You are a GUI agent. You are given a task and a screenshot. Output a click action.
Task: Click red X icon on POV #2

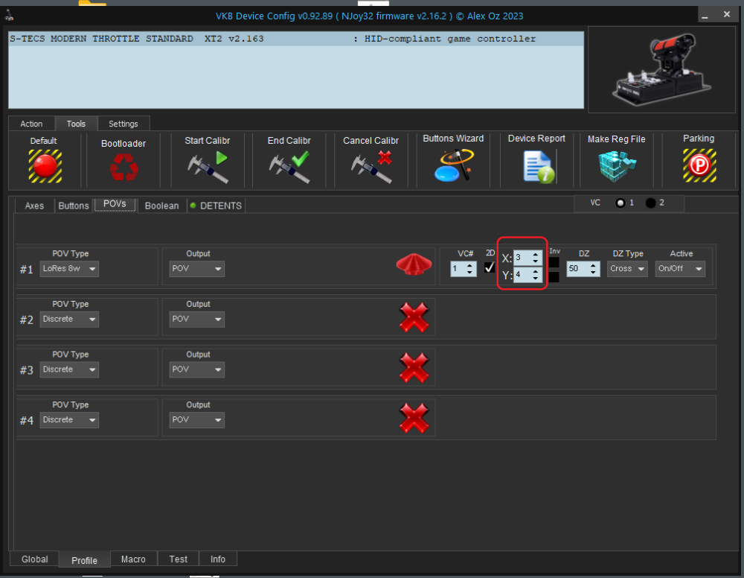point(414,319)
